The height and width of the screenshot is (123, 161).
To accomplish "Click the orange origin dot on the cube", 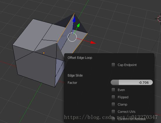I will tap(44, 53).
